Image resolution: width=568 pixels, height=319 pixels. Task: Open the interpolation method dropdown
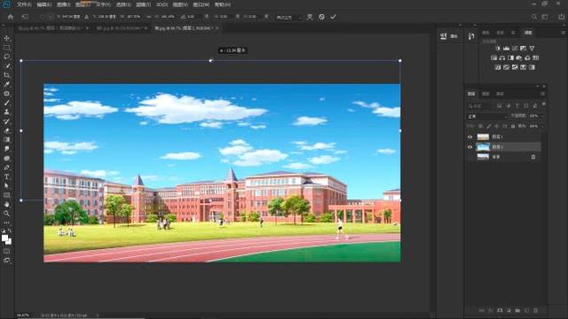click(288, 17)
